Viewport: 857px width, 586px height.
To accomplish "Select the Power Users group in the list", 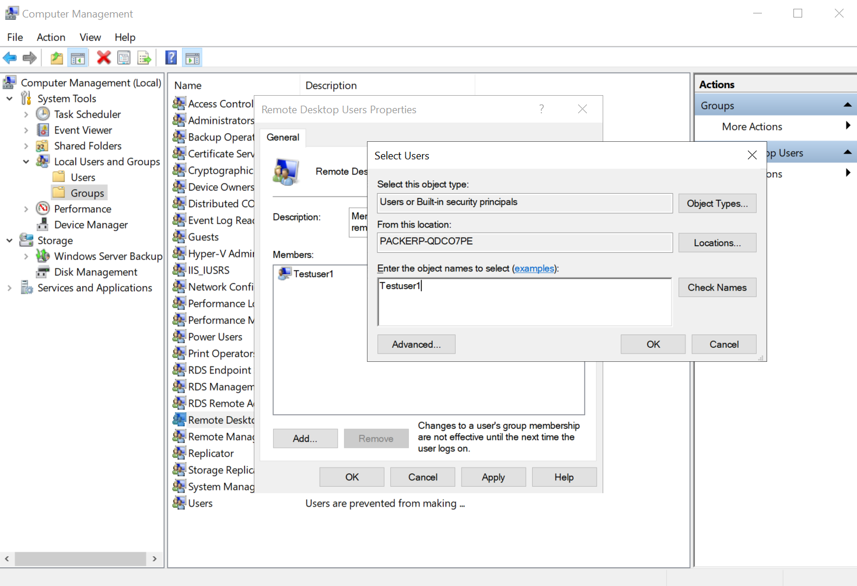I will point(215,337).
